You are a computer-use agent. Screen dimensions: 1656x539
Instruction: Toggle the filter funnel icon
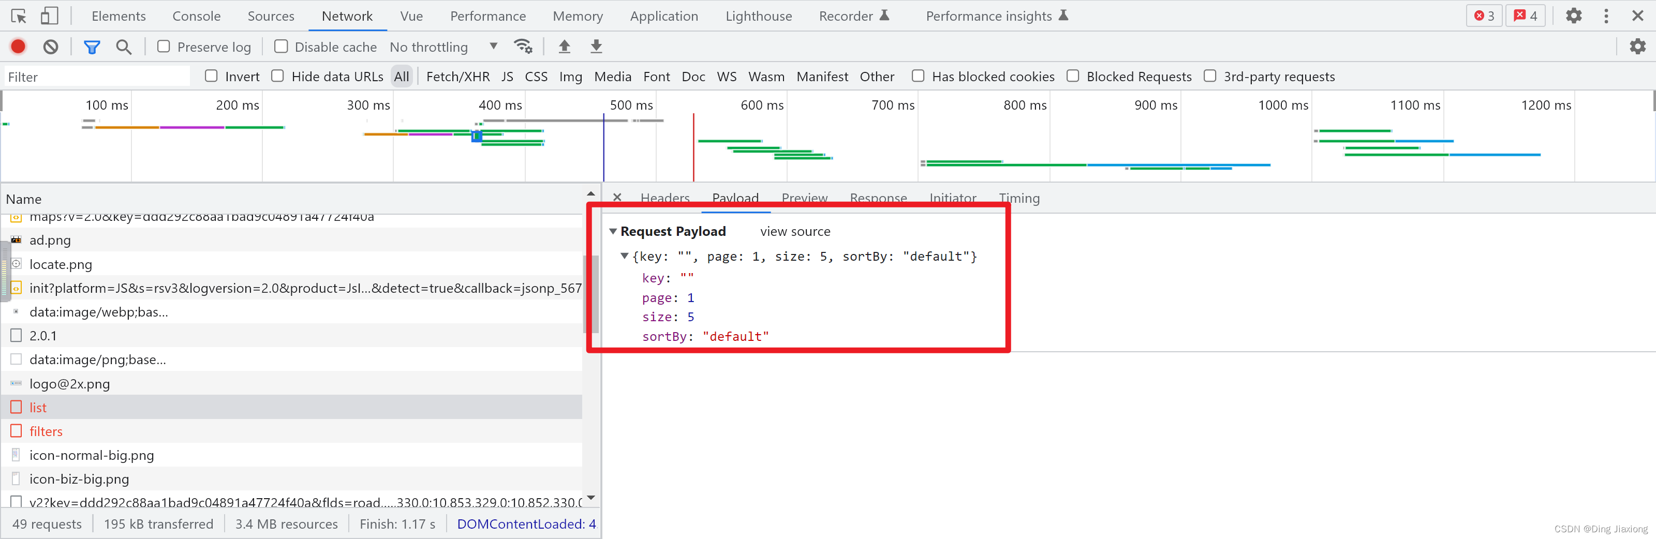pyautogui.click(x=92, y=47)
